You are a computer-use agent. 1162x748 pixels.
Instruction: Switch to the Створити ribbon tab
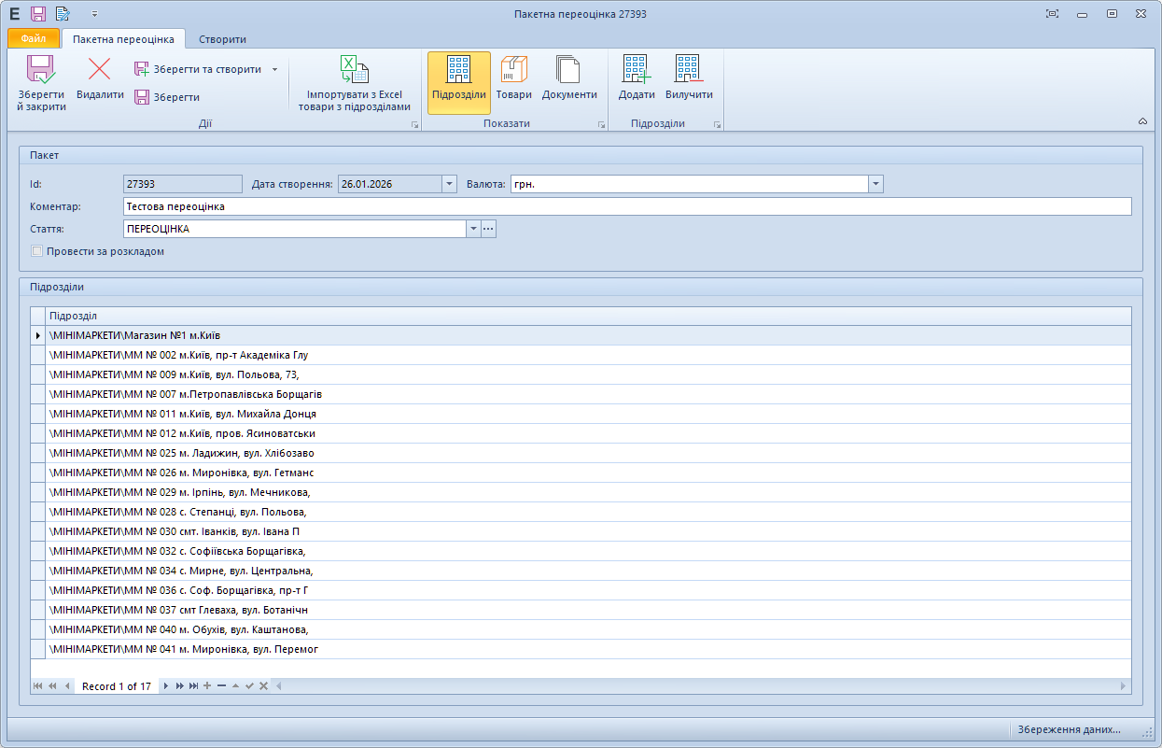pyautogui.click(x=222, y=39)
